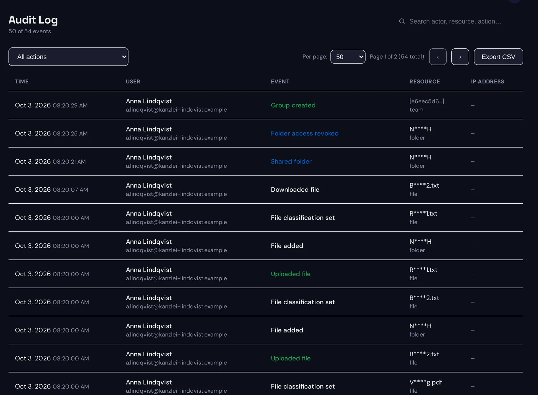This screenshot has width=538, height=395.
Task: Go to the next page of events
Action: tap(460, 57)
